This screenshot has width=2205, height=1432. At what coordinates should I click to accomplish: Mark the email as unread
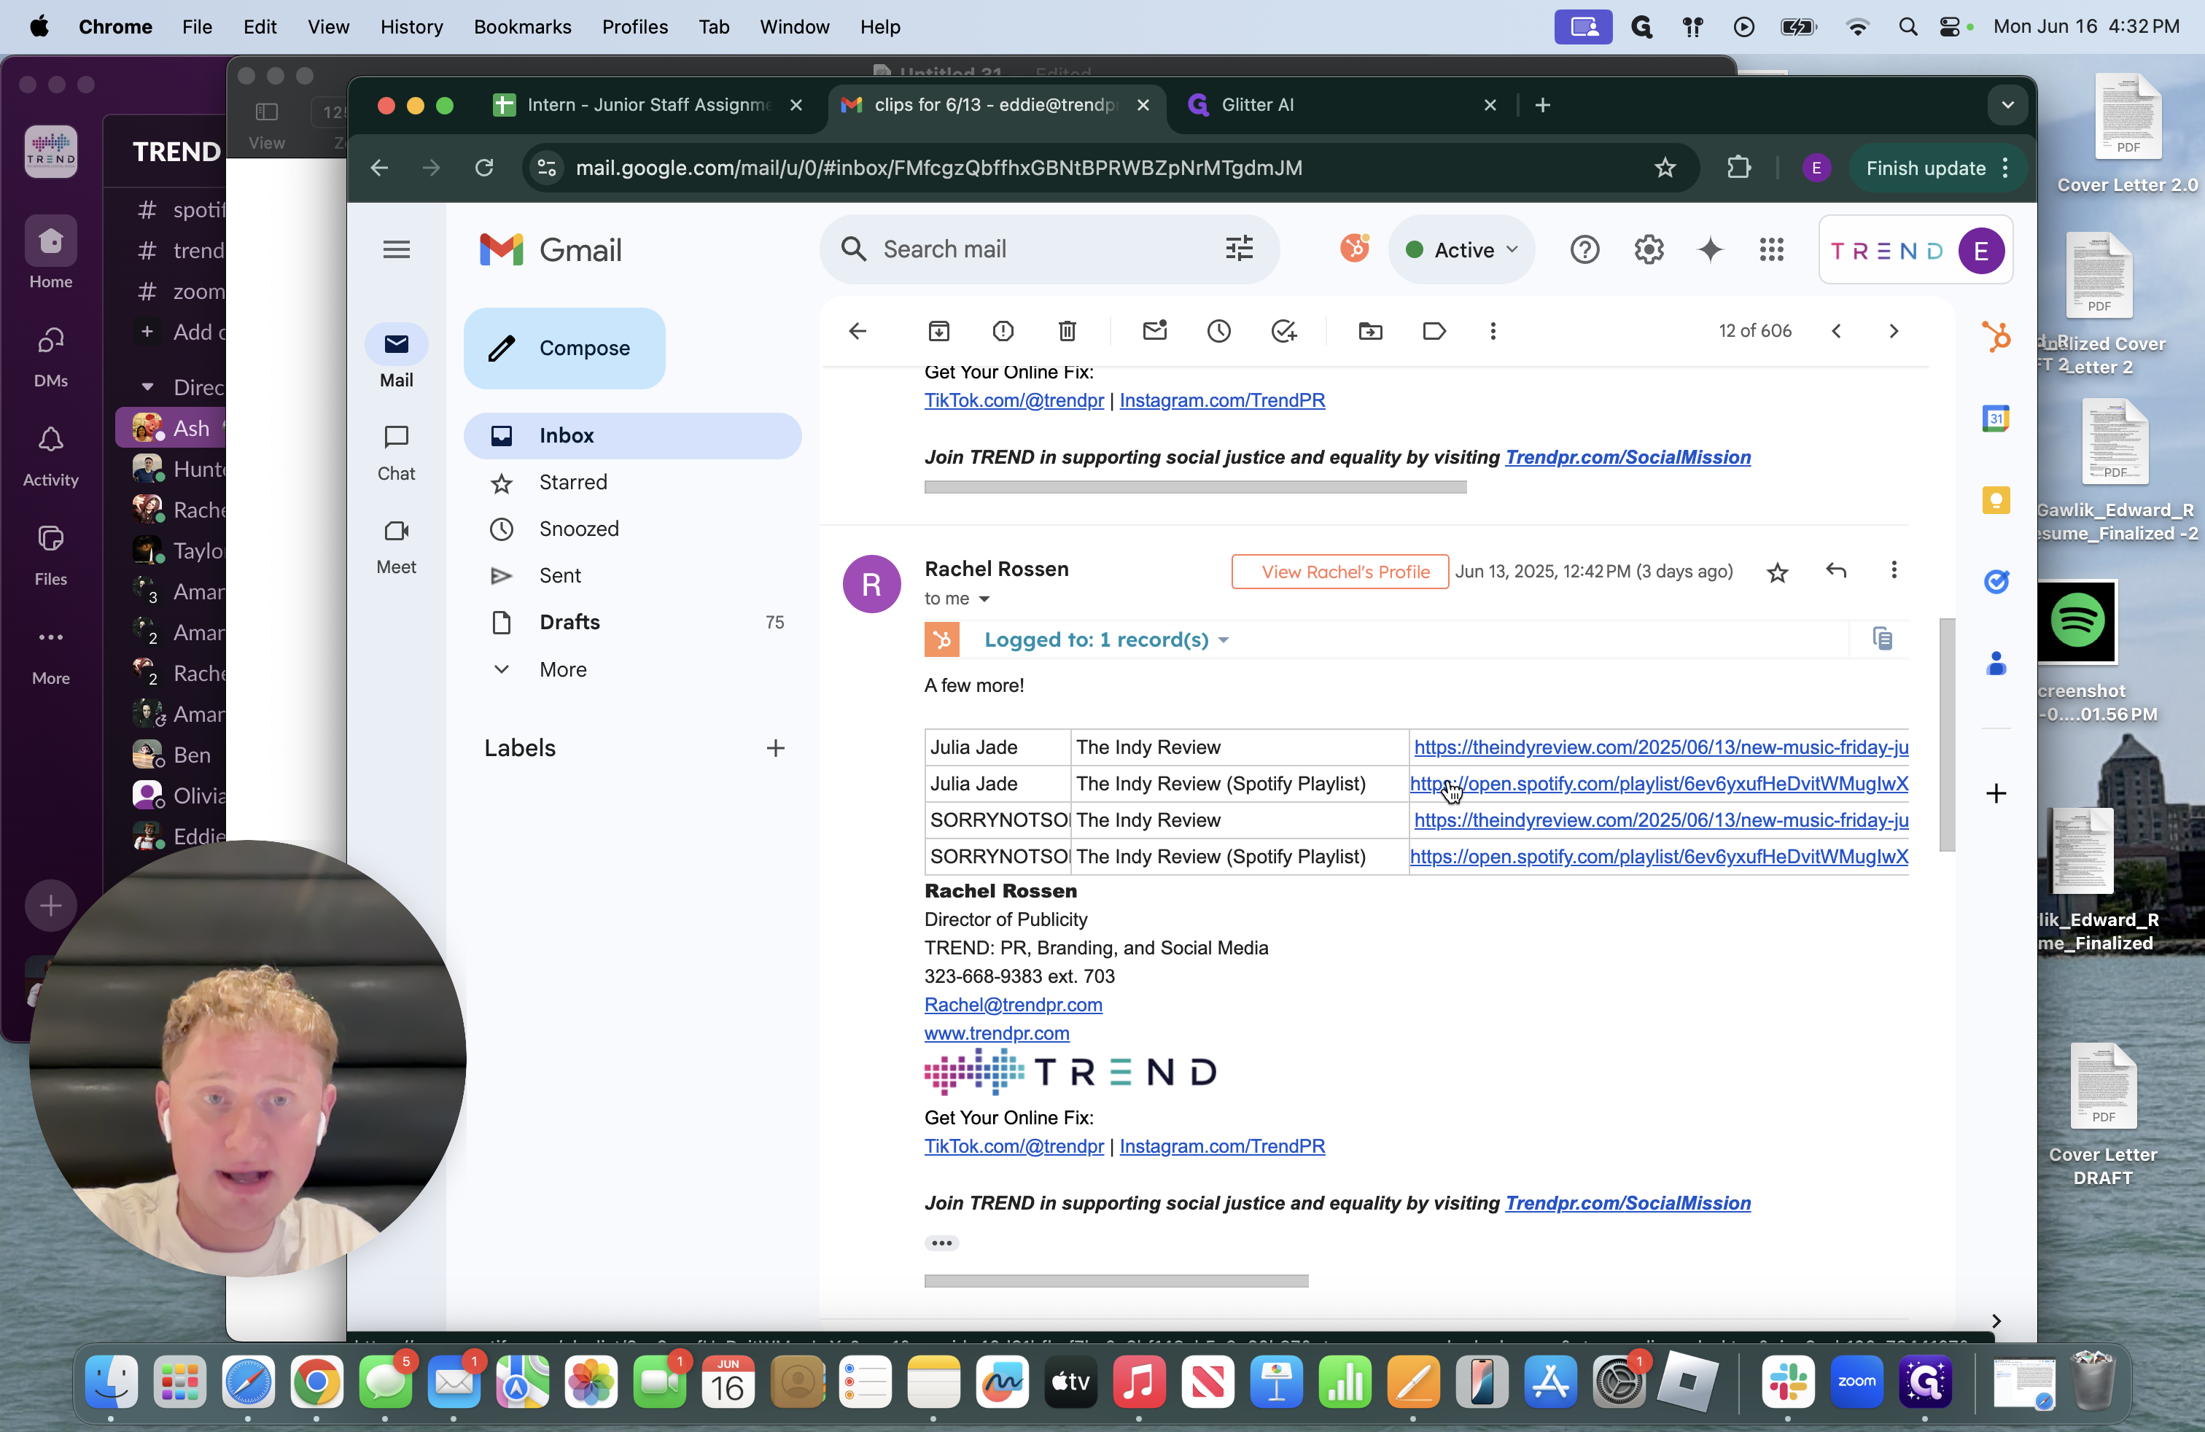[x=1154, y=331]
